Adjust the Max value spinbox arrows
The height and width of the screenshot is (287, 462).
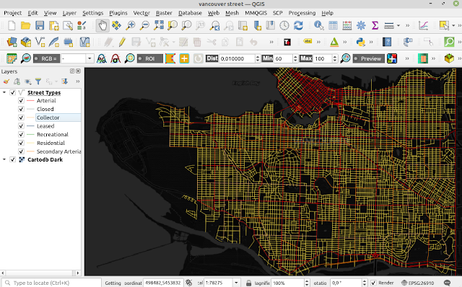click(x=335, y=58)
